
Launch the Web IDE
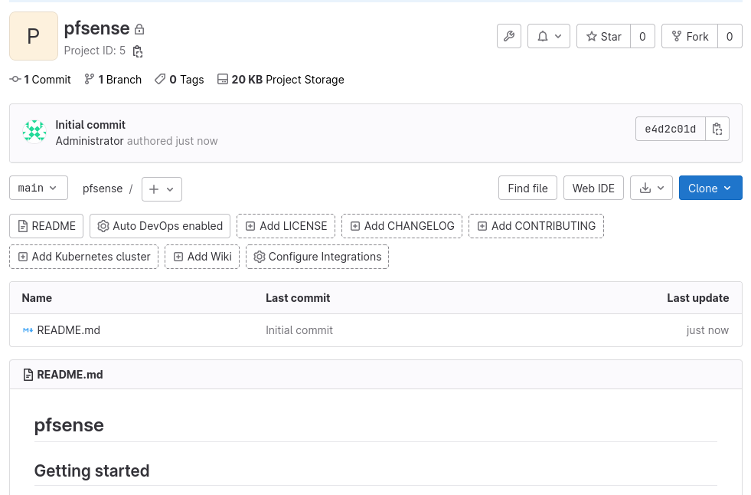click(593, 188)
